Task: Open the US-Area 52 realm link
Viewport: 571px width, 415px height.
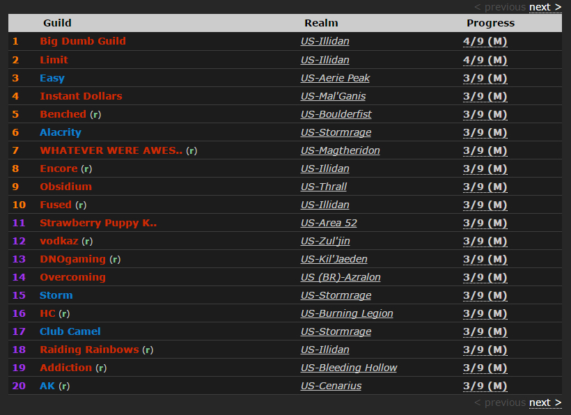Action: pos(329,223)
